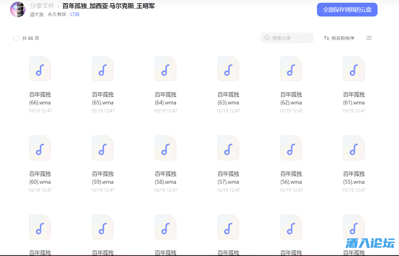Click the sort direction arrows icon

(x=326, y=38)
